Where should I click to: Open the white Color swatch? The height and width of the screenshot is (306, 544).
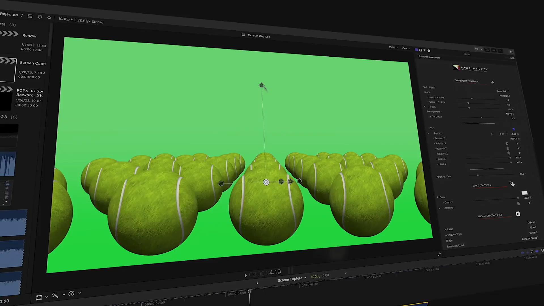point(524,193)
